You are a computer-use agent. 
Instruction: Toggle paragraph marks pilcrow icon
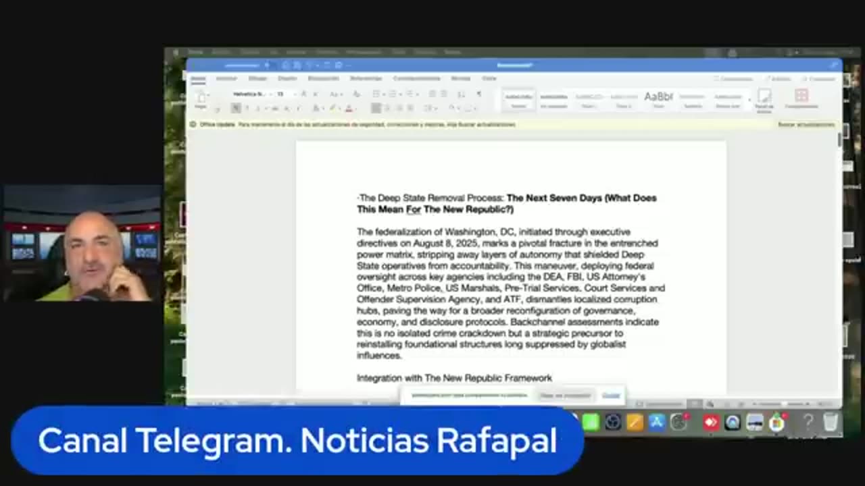click(479, 94)
